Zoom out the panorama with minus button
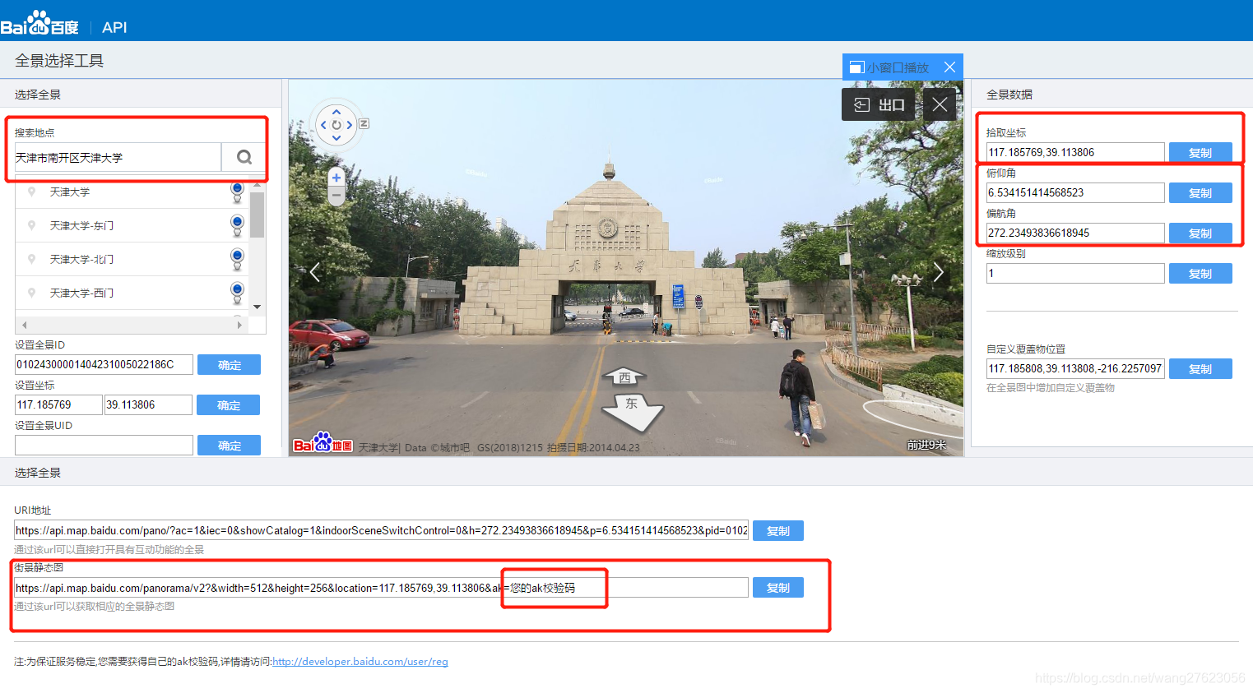 tap(336, 196)
